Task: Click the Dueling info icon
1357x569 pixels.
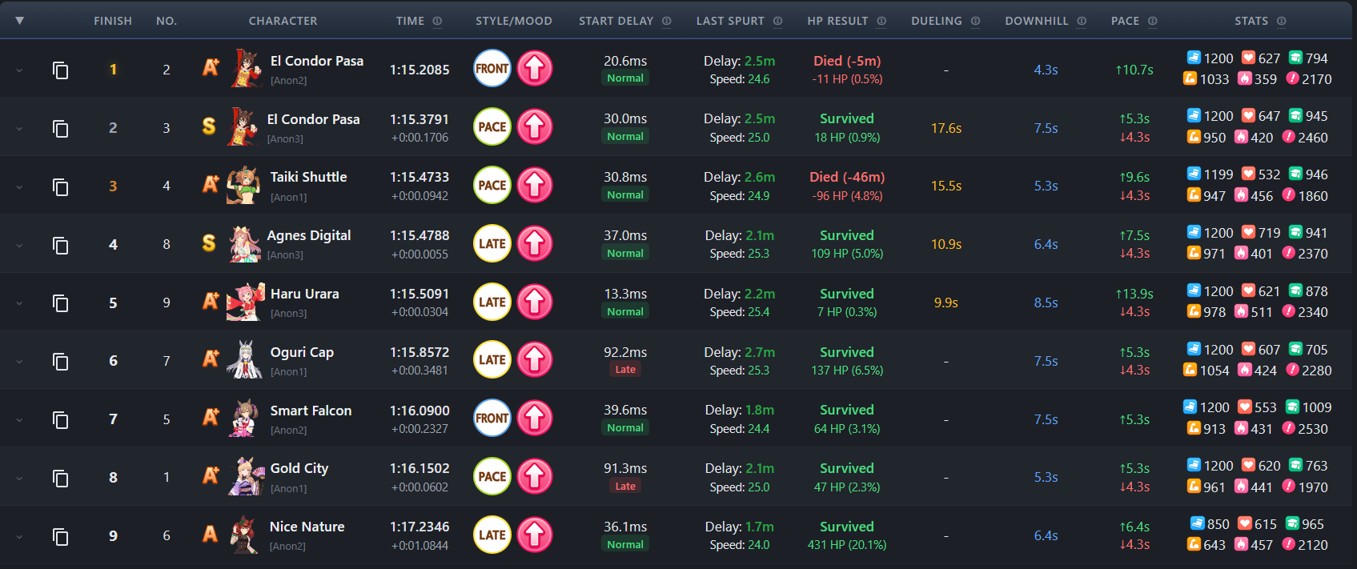Action: click(x=975, y=21)
